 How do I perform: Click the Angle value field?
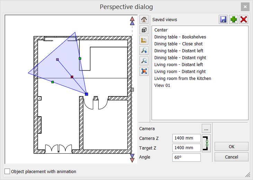tap(186, 157)
